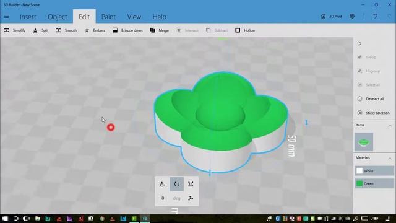396x223 pixels.
Task: Open File Explorer from the taskbar
Action: [37, 219]
